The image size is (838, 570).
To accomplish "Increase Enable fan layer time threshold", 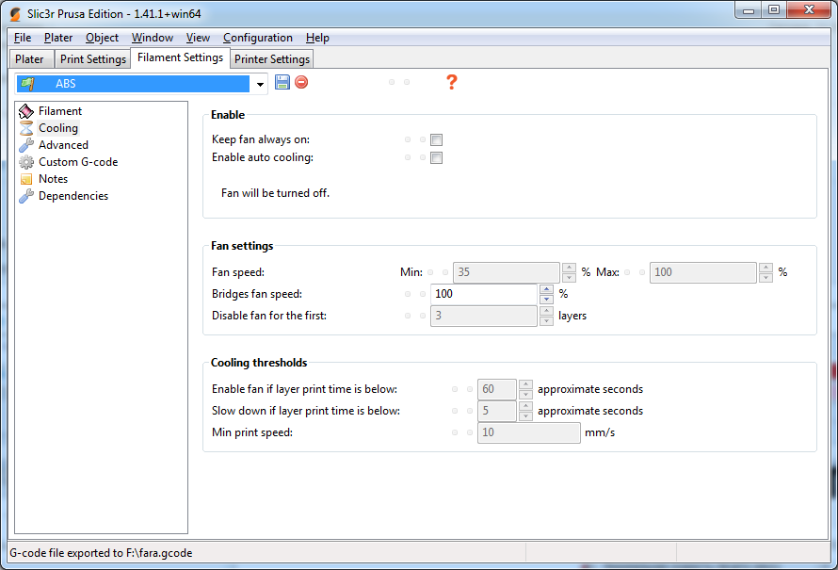I will coord(526,384).
